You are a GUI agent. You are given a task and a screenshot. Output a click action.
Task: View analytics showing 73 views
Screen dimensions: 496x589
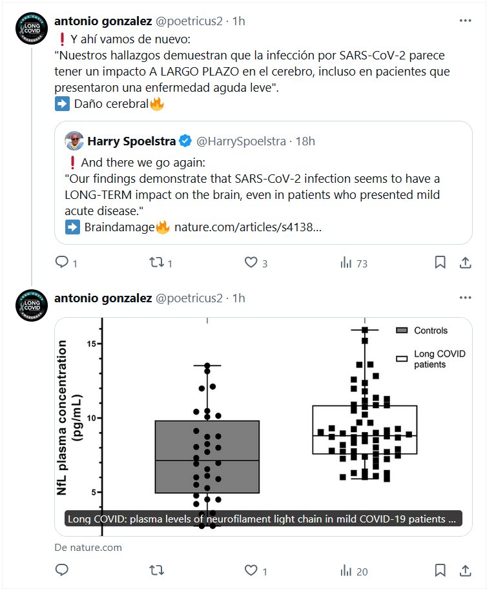tap(346, 262)
